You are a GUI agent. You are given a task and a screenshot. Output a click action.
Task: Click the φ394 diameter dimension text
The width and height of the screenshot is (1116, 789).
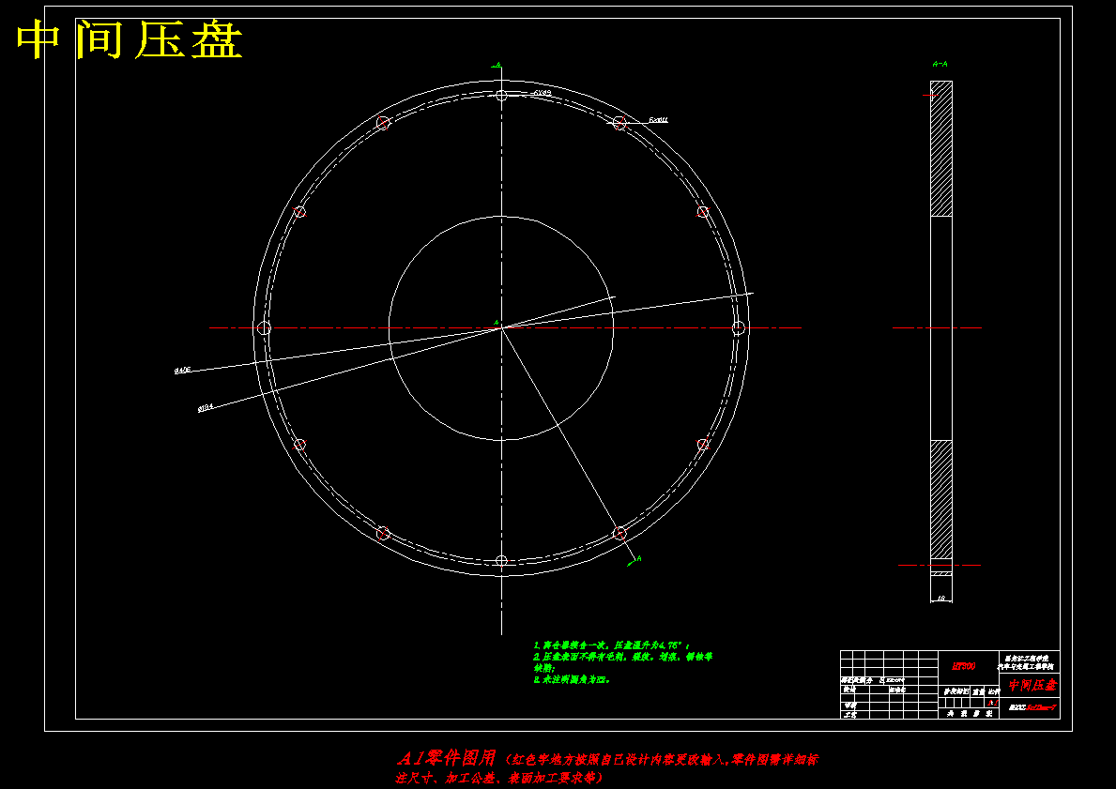tap(206, 408)
